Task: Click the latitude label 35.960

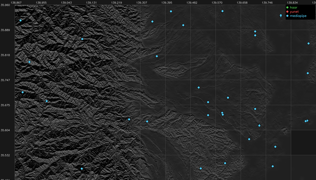Action: (x=5, y=5)
